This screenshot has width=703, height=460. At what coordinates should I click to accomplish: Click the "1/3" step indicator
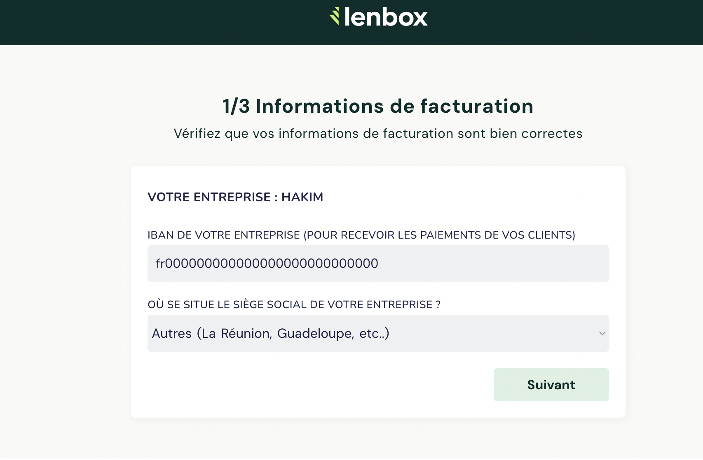(x=236, y=106)
